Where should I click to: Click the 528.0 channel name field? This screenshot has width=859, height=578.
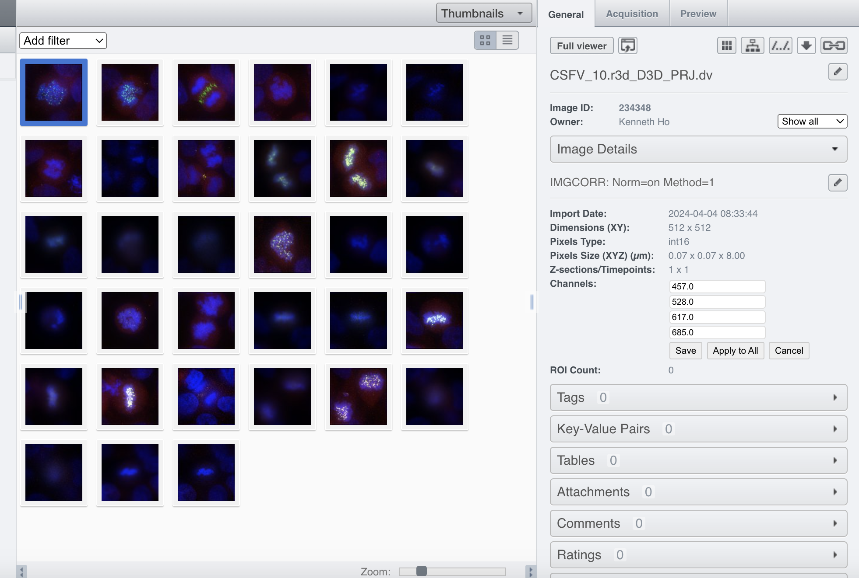click(x=717, y=302)
